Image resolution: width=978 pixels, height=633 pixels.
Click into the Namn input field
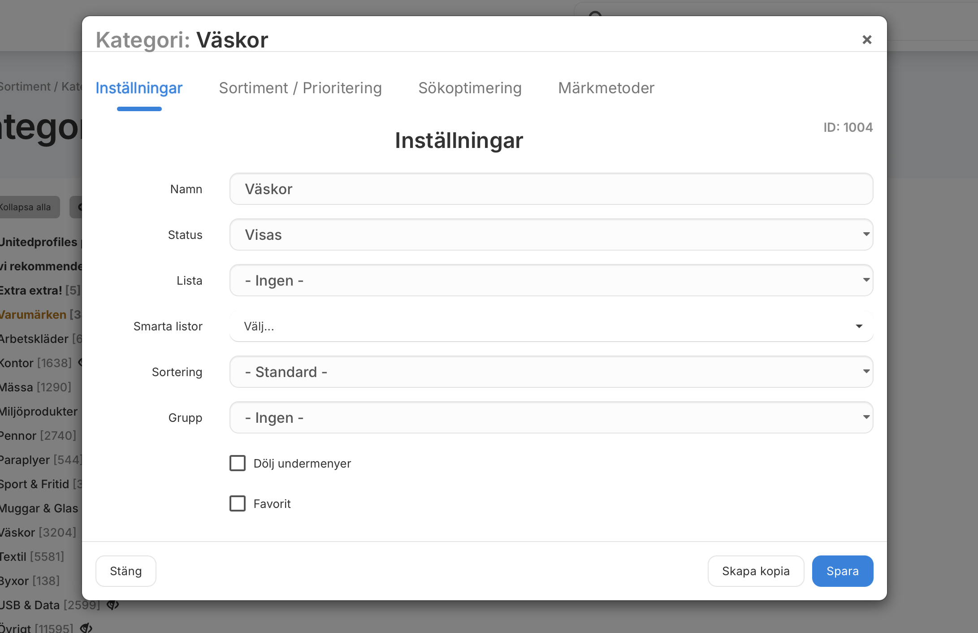551,189
